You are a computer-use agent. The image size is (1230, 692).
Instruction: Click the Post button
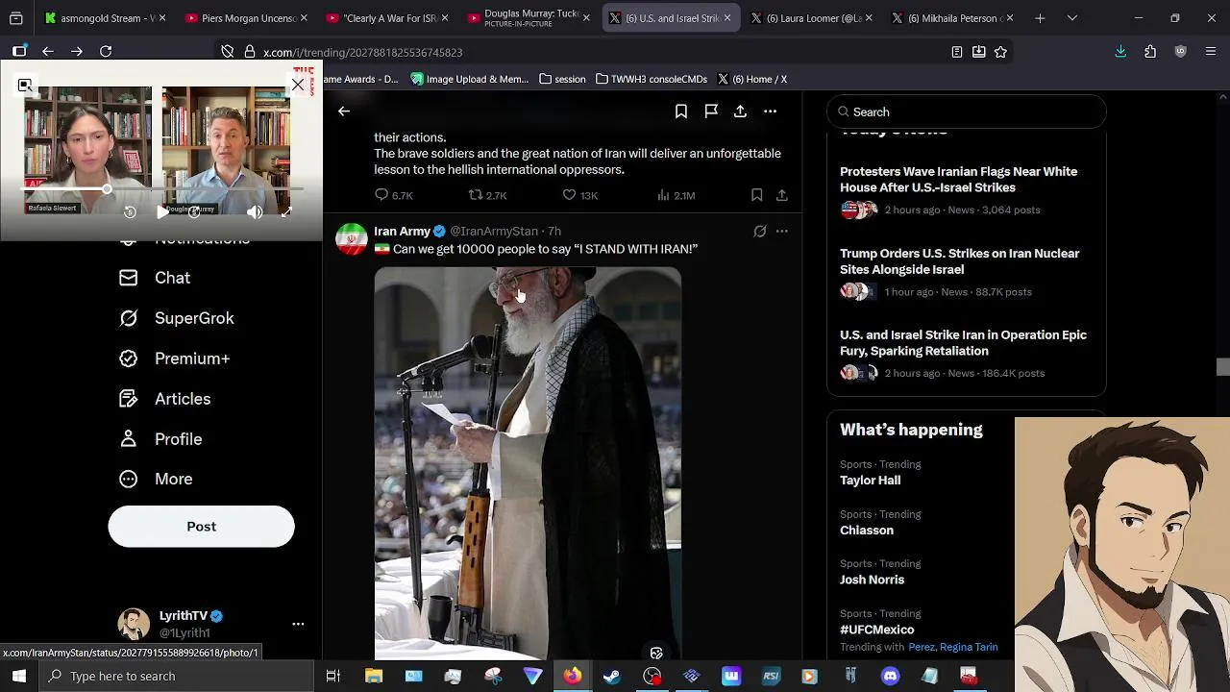coord(201,527)
